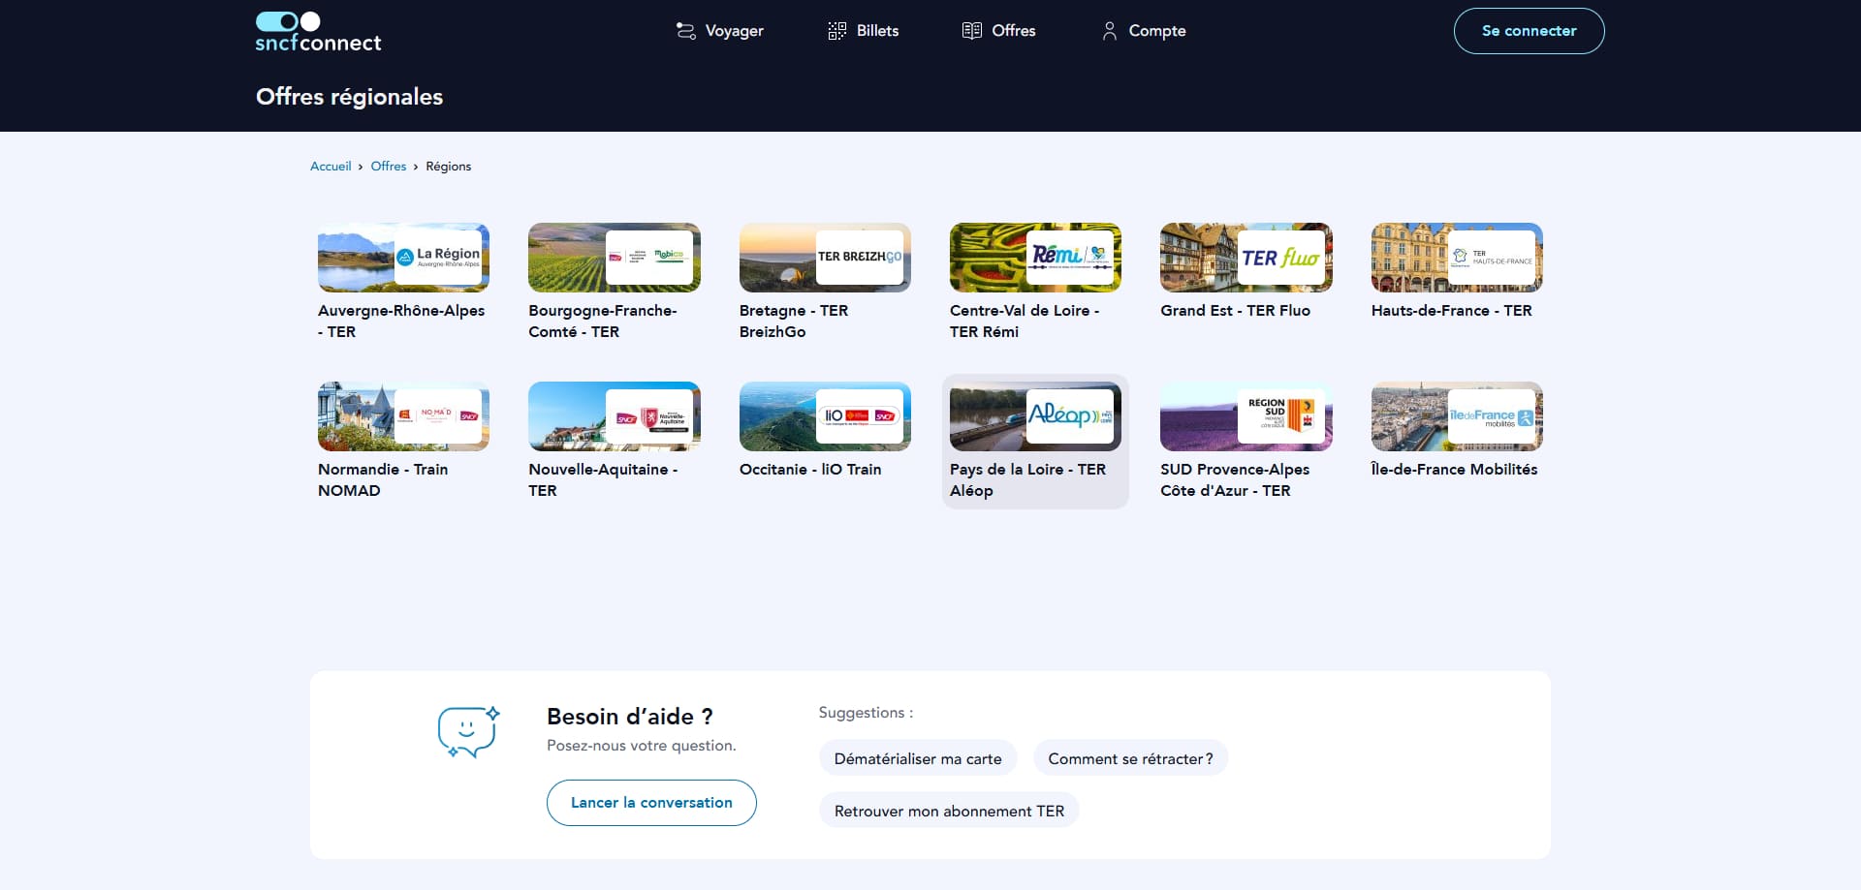Choose Comment se rétracter suggestion

(x=1130, y=758)
